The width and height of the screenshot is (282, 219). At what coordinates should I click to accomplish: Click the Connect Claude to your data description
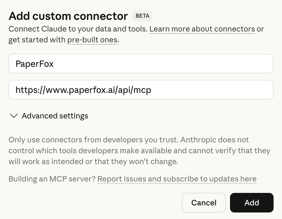[x=78, y=29]
